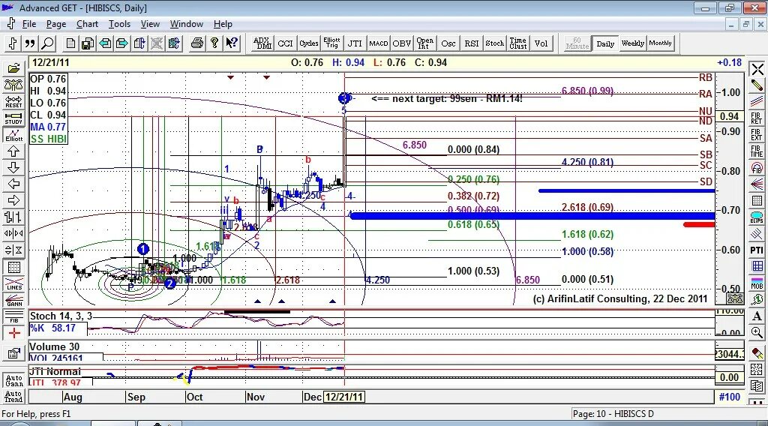768x426 pixels.
Task: Open the Osc oscillator button
Action: [x=448, y=43]
